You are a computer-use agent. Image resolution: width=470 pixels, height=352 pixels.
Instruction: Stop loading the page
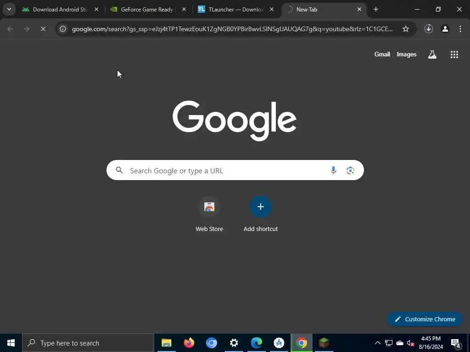(43, 29)
